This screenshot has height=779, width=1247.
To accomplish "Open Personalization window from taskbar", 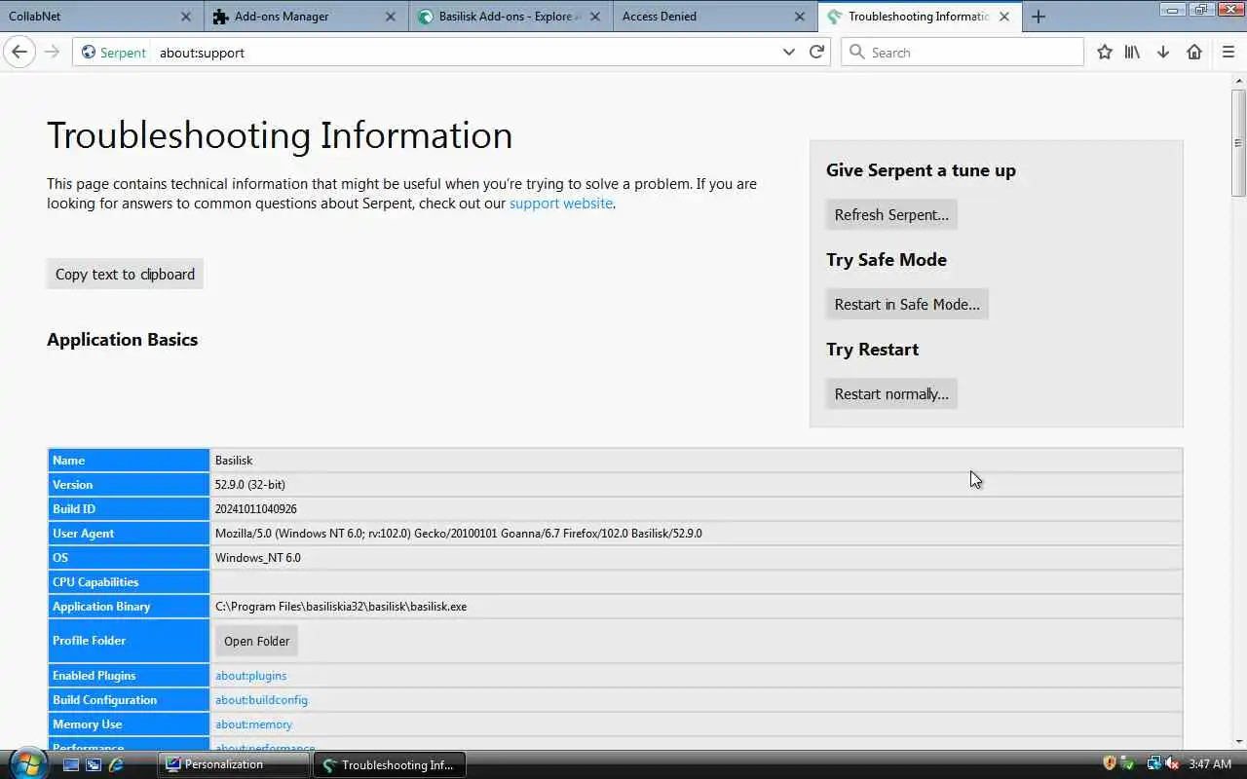I will tap(234, 764).
